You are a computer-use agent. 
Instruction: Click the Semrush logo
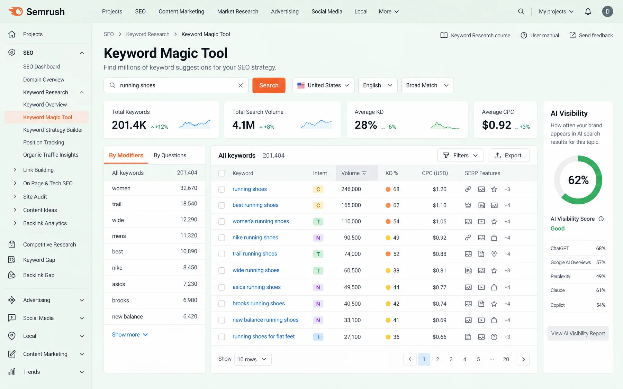click(36, 11)
